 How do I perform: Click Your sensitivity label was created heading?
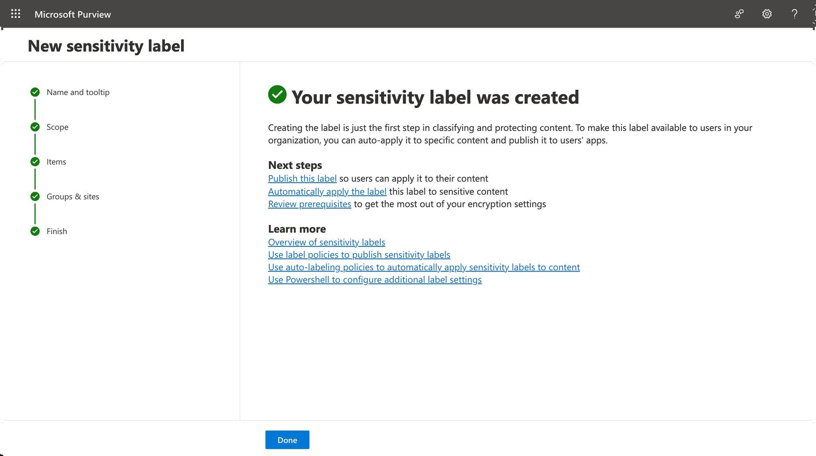[435, 97]
